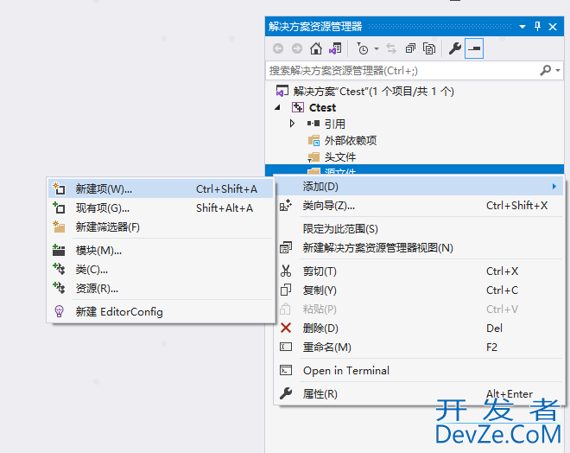Click the Ctrl+Shift+A shortcut text
Image resolution: width=570 pixels, height=453 pixels.
[x=226, y=188]
